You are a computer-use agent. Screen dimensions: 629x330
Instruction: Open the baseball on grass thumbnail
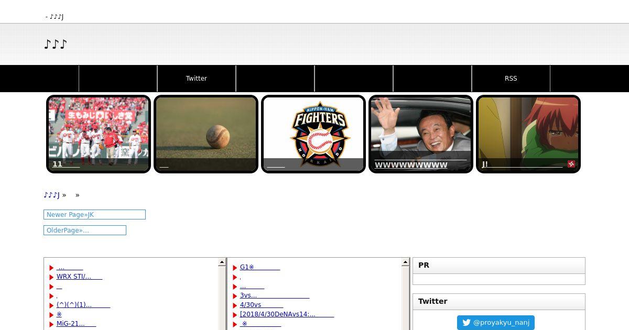[206, 134]
